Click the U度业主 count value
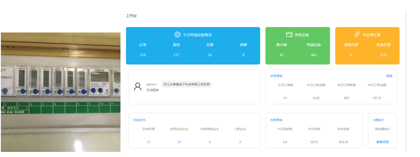420x157 pixels. tap(240, 142)
